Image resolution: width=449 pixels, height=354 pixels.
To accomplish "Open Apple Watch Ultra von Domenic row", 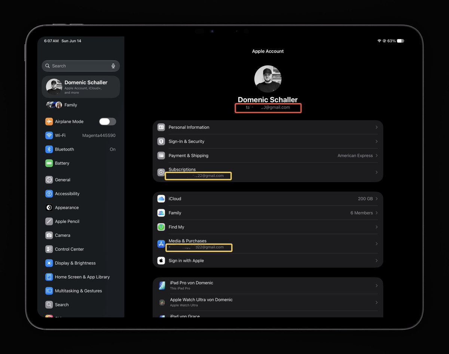I will (x=268, y=302).
